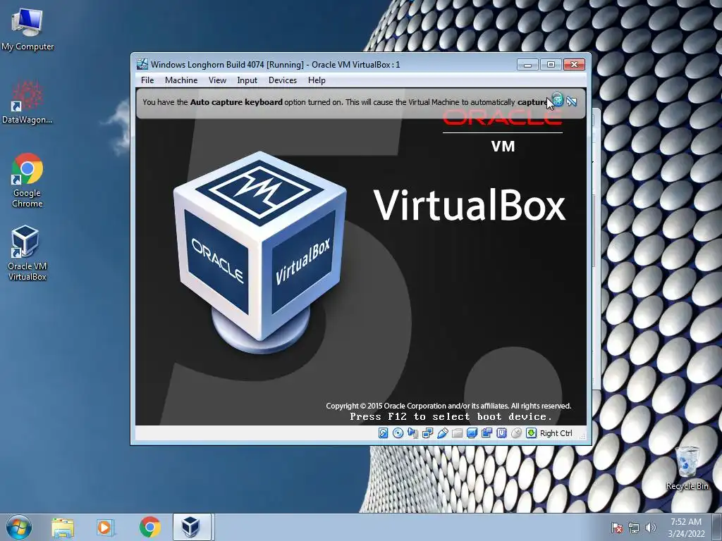Image resolution: width=722 pixels, height=541 pixels.
Task: Click the volume speaker tray icon
Action: (x=650, y=528)
